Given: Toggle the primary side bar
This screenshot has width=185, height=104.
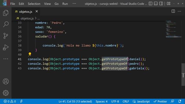Looking at the screenshot, I should [150, 3].
